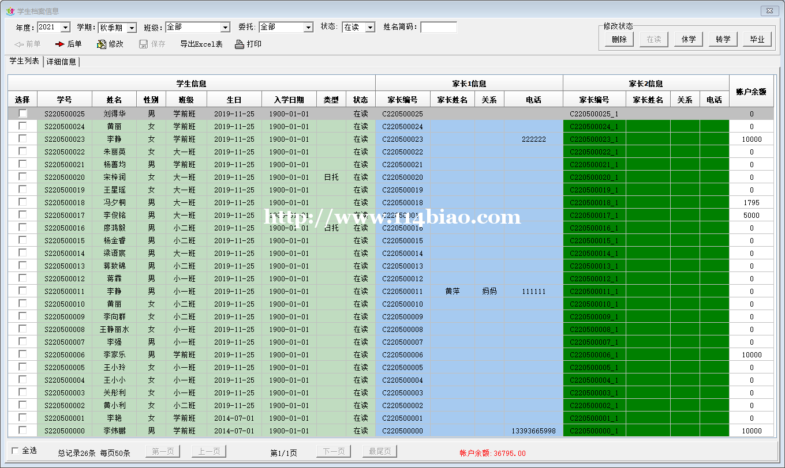This screenshot has height=468, width=785.
Task: Click the 毕业 button
Action: click(757, 39)
